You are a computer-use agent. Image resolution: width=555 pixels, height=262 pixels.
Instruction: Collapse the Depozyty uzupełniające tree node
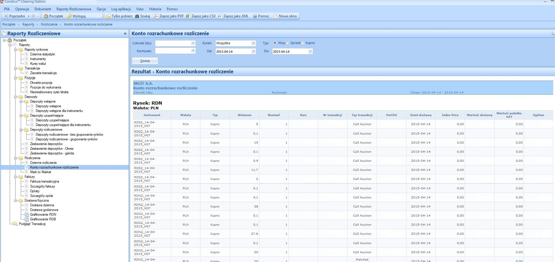coord(21,115)
